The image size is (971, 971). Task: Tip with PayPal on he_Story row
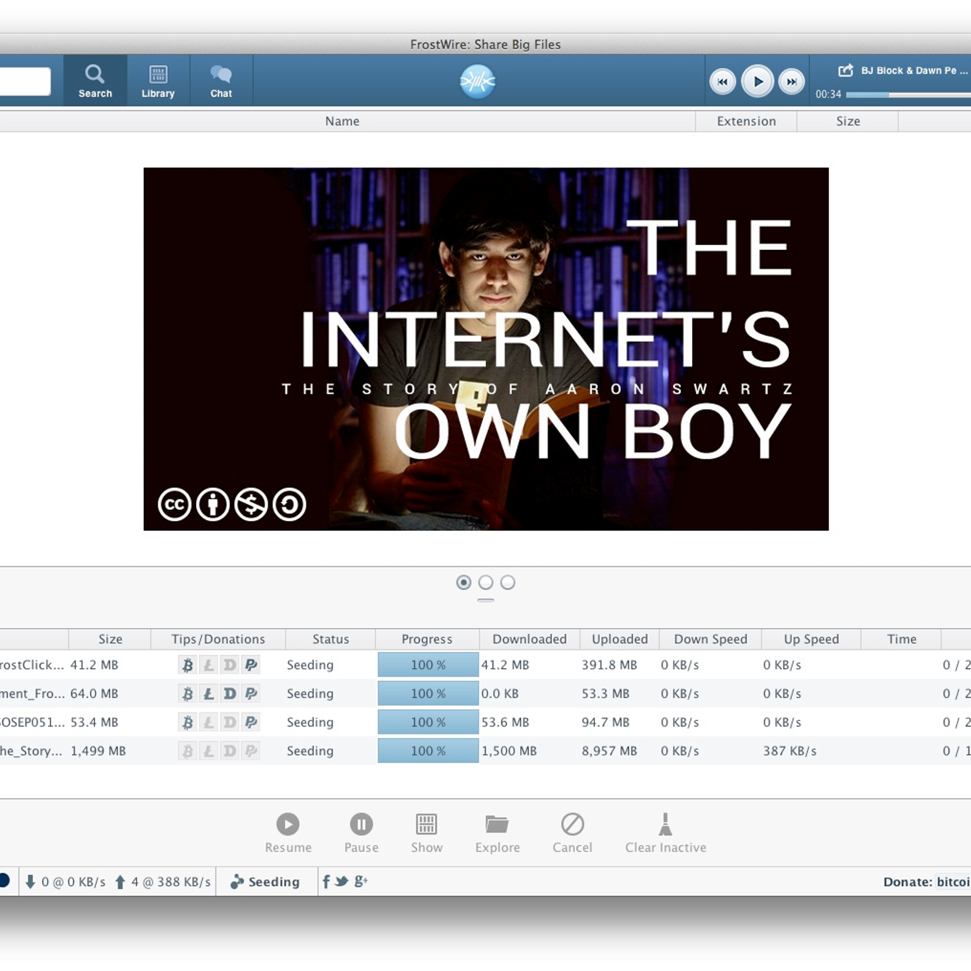tap(251, 751)
